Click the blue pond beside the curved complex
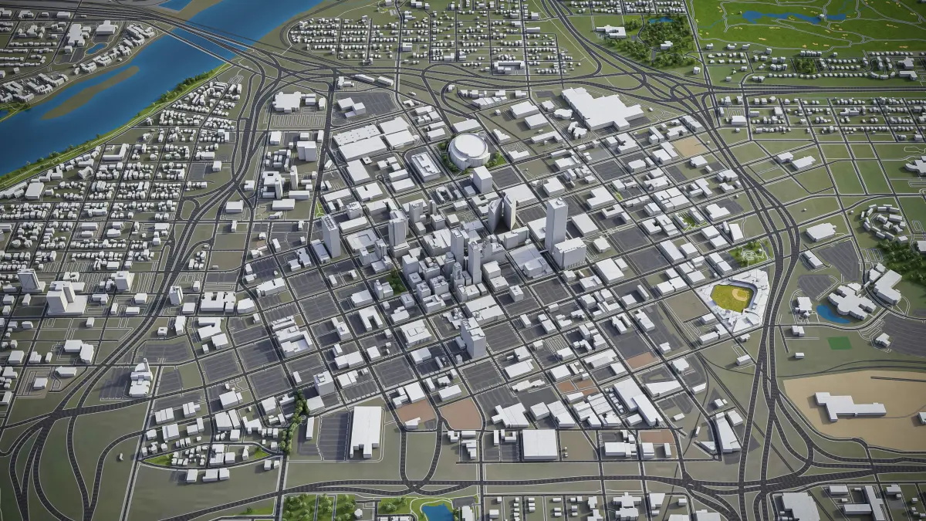Screen dimensions: 926x521 coord(832,313)
